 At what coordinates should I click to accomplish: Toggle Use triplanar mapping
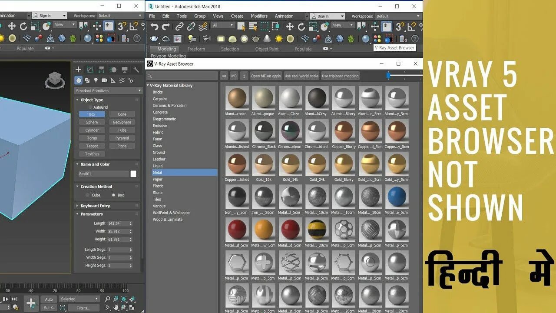[340, 76]
